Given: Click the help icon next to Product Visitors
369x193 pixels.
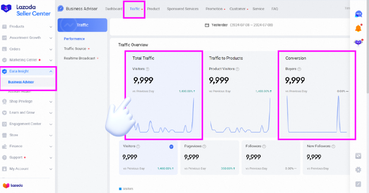Looking at the screenshot, I should pyautogui.click(x=237, y=69).
